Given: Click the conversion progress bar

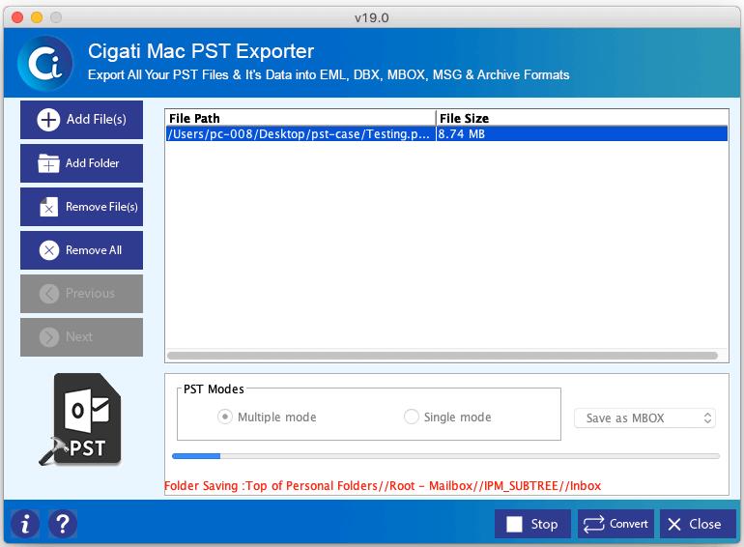Looking at the screenshot, I should click(x=445, y=456).
